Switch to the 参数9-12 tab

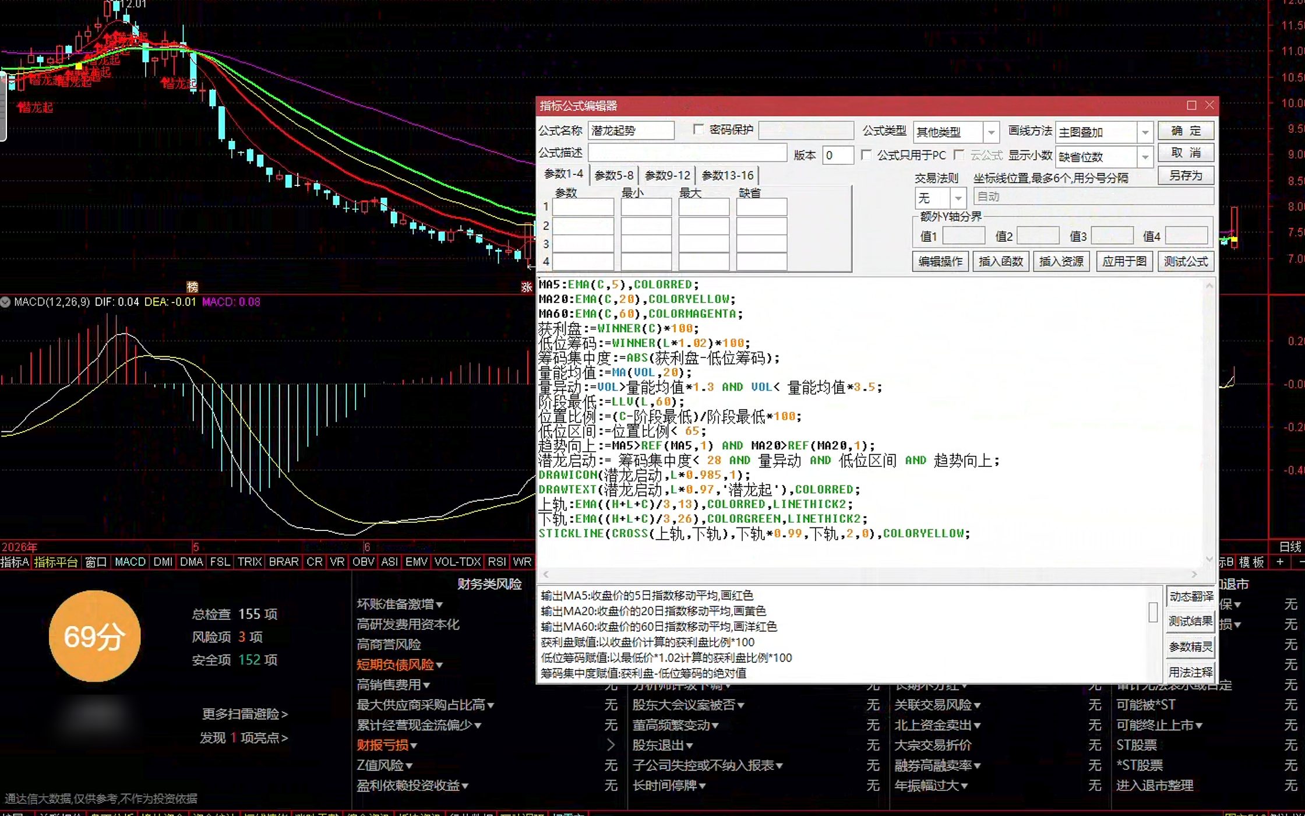(x=668, y=175)
